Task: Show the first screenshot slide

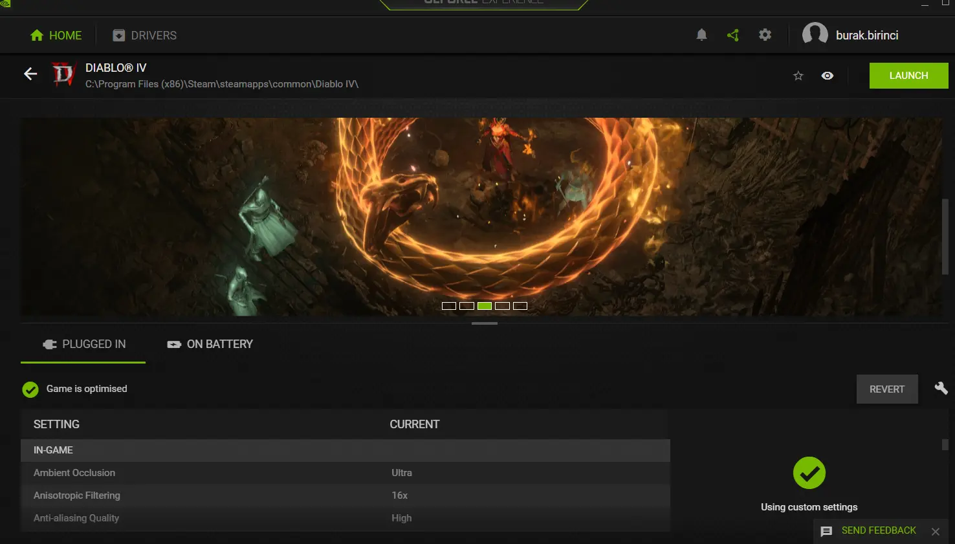Action: (x=449, y=306)
